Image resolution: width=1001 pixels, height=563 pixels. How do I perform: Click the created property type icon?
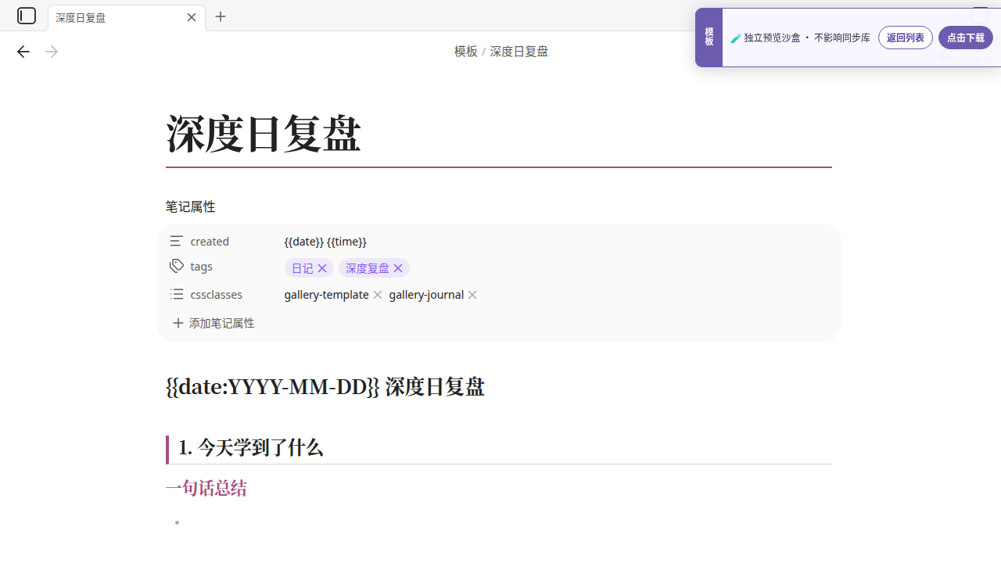[177, 241]
